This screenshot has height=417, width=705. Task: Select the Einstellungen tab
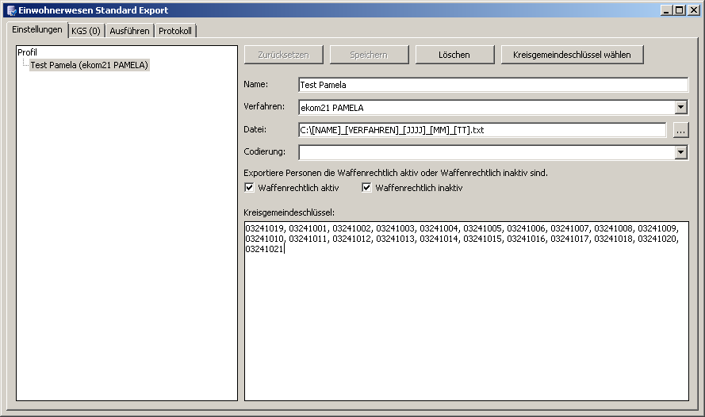[x=37, y=29]
